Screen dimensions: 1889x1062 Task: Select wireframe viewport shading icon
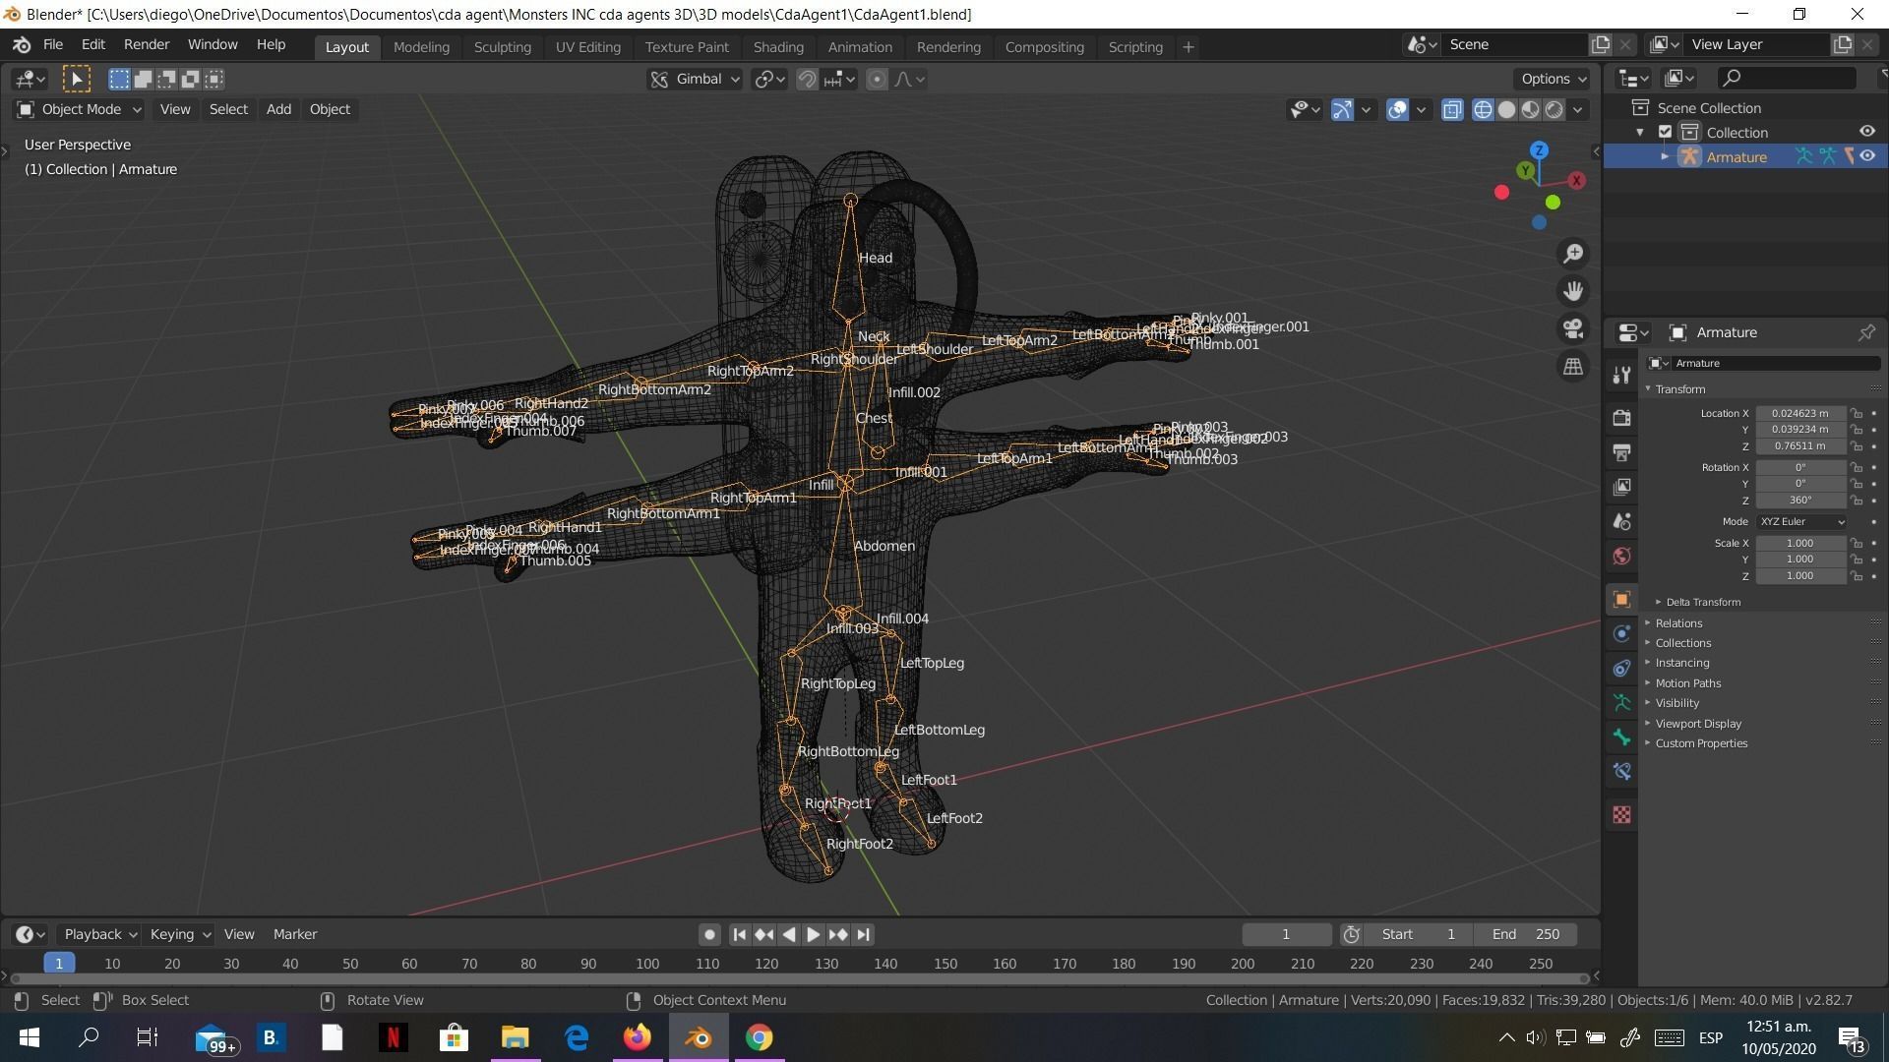tap(1483, 110)
